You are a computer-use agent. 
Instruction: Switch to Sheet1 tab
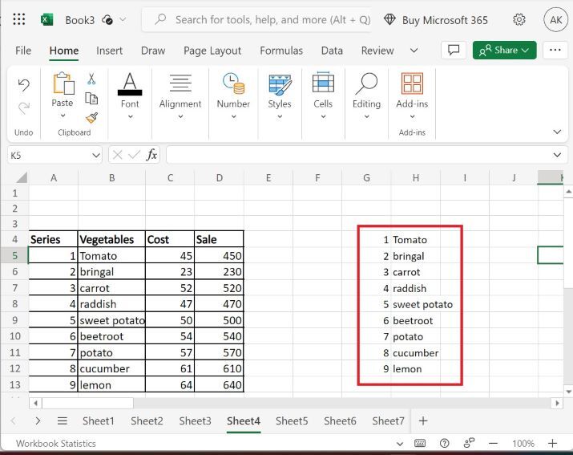pyautogui.click(x=99, y=421)
